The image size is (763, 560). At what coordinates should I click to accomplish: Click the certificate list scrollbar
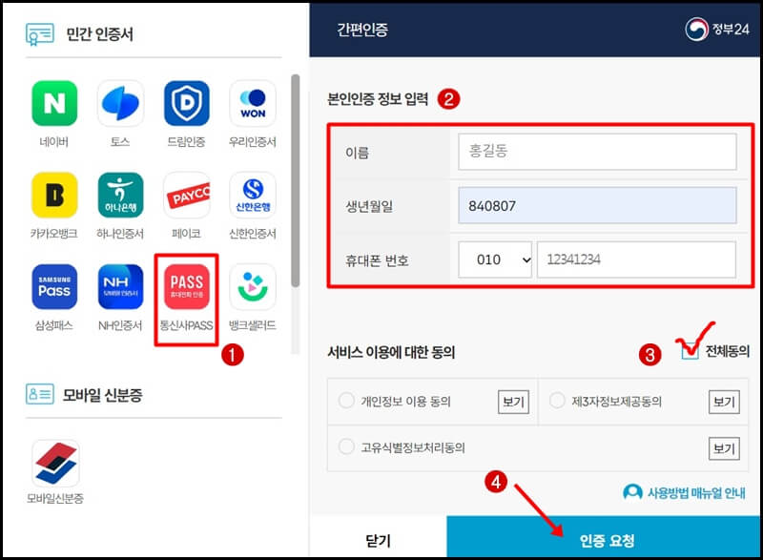pos(295,180)
